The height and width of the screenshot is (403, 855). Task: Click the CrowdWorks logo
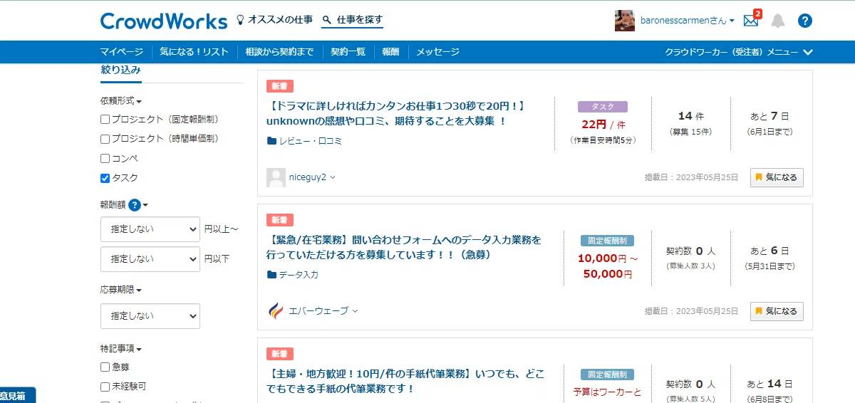click(164, 21)
